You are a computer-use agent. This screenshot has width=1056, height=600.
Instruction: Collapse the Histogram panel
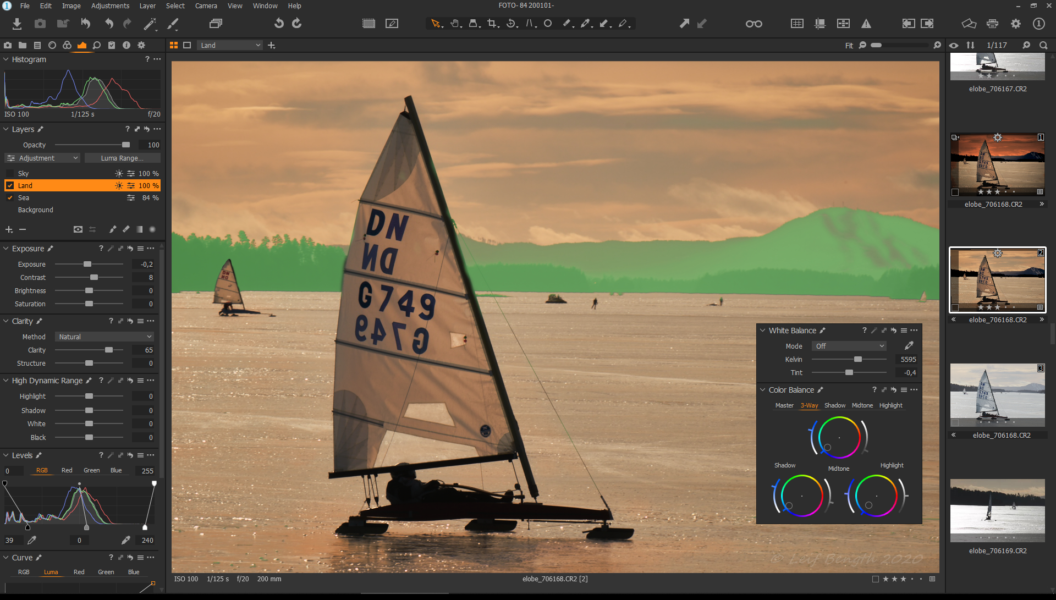pyautogui.click(x=6, y=59)
